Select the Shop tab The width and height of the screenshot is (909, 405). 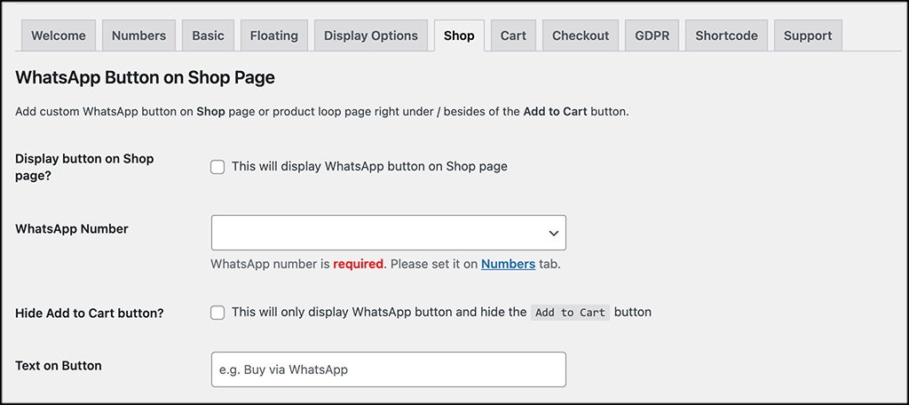pos(459,36)
